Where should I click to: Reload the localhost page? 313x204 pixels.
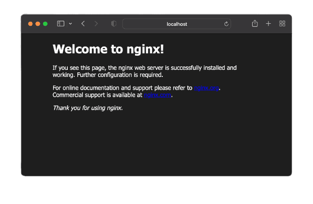point(226,24)
